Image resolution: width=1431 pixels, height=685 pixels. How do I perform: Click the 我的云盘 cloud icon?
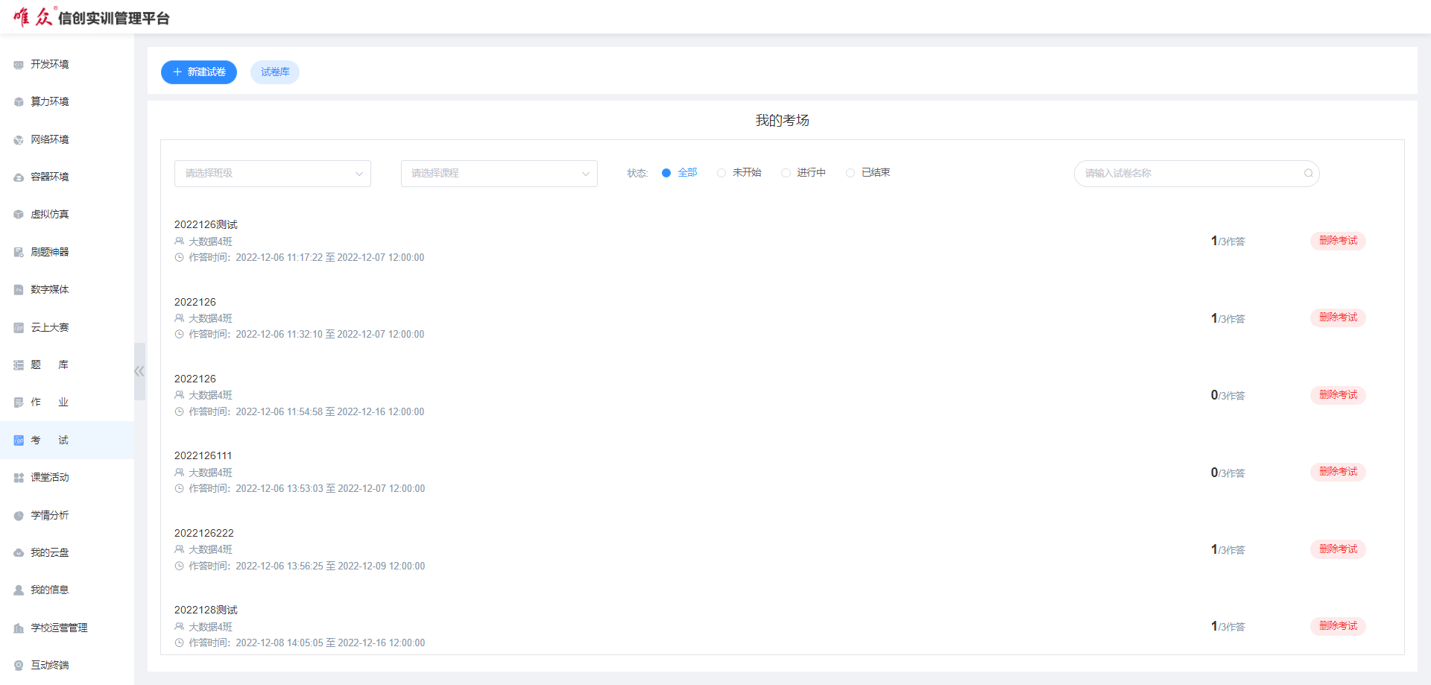click(19, 553)
